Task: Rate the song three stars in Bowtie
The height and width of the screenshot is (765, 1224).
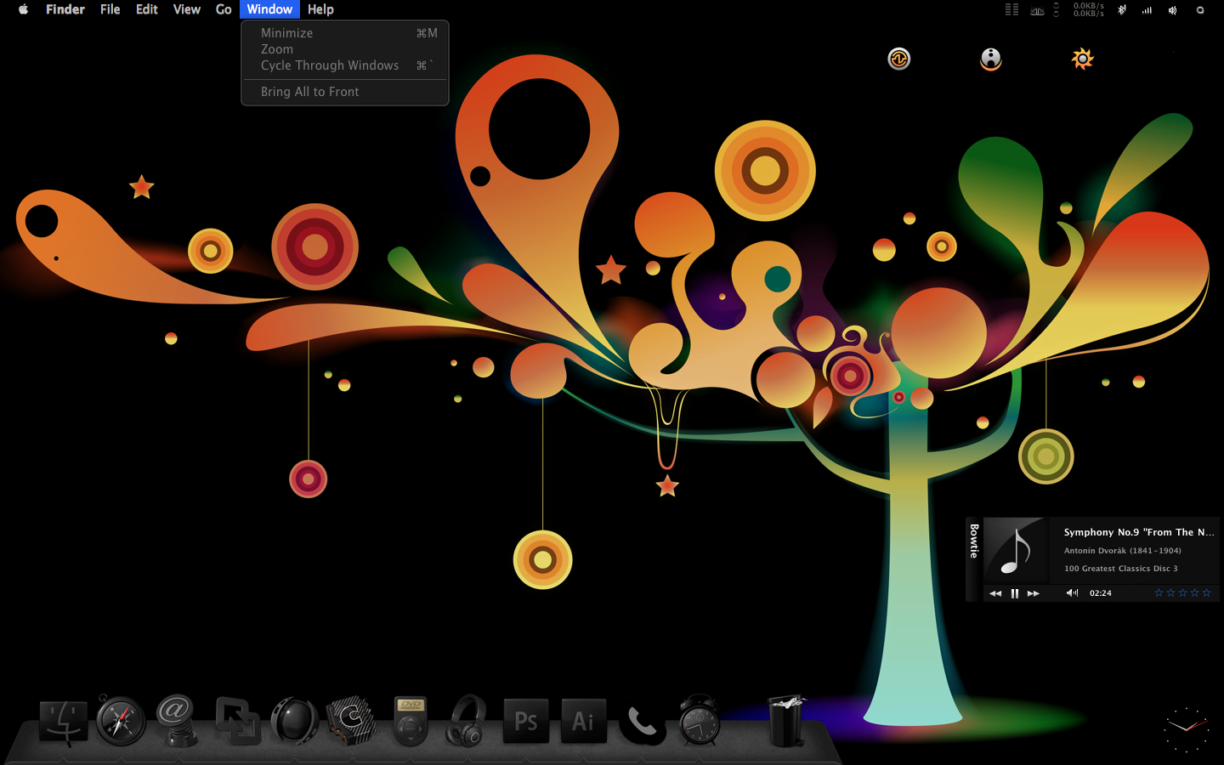Action: click(1182, 592)
